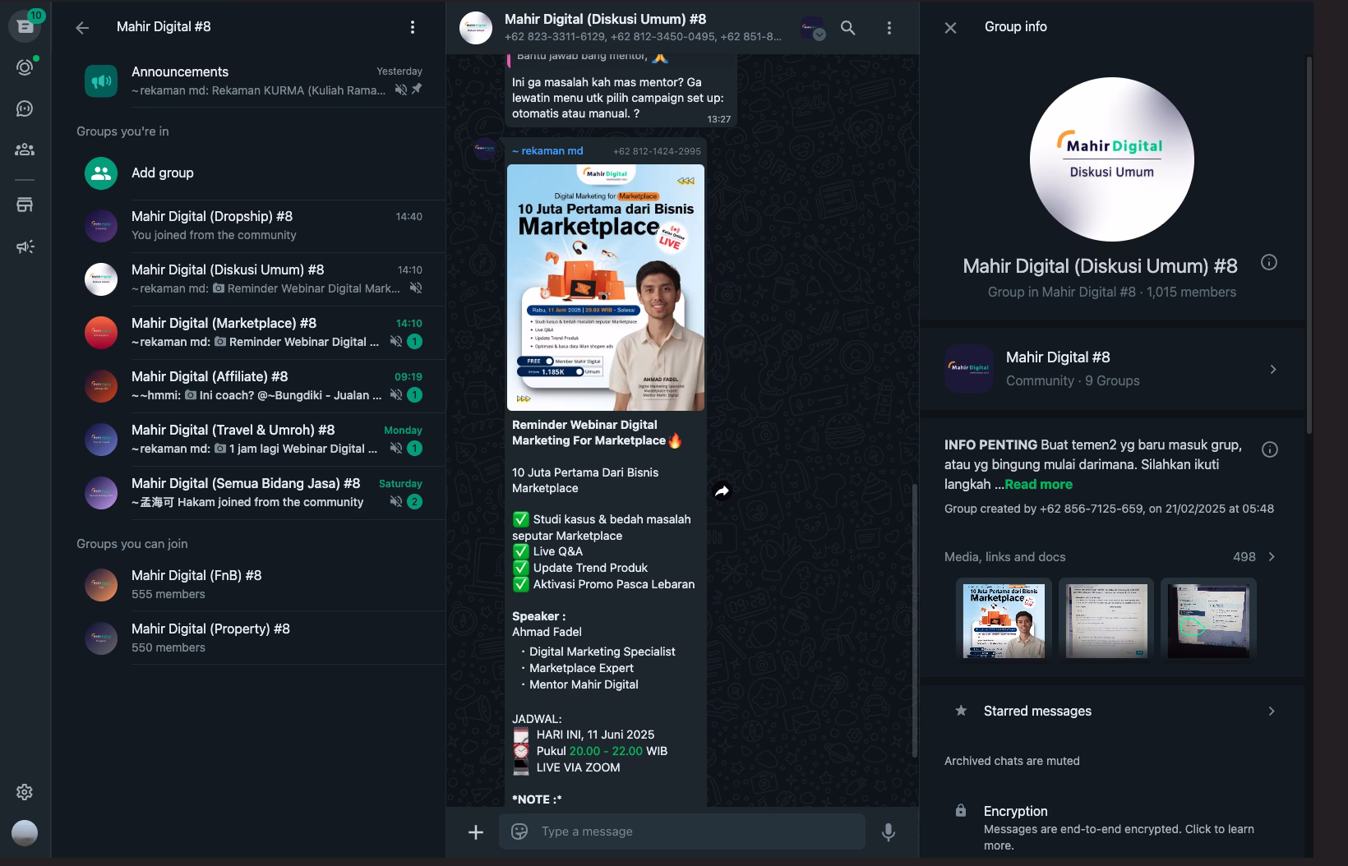
Task: Click the 498 media count
Action: pyautogui.click(x=1244, y=557)
